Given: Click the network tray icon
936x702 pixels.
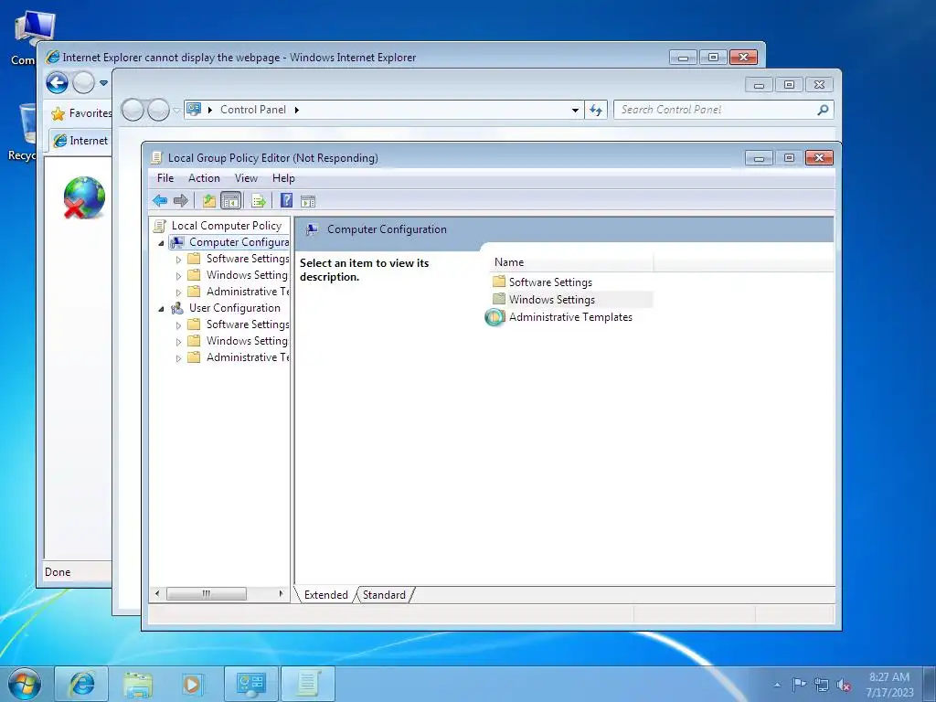Looking at the screenshot, I should click(x=822, y=685).
